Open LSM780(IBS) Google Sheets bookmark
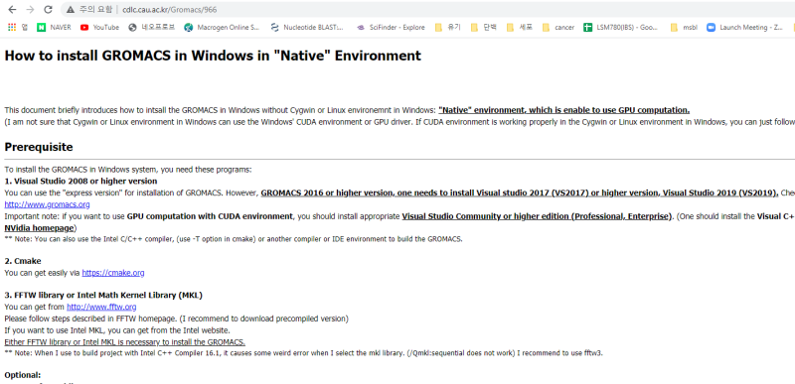This screenshot has width=795, height=384. tap(621, 28)
